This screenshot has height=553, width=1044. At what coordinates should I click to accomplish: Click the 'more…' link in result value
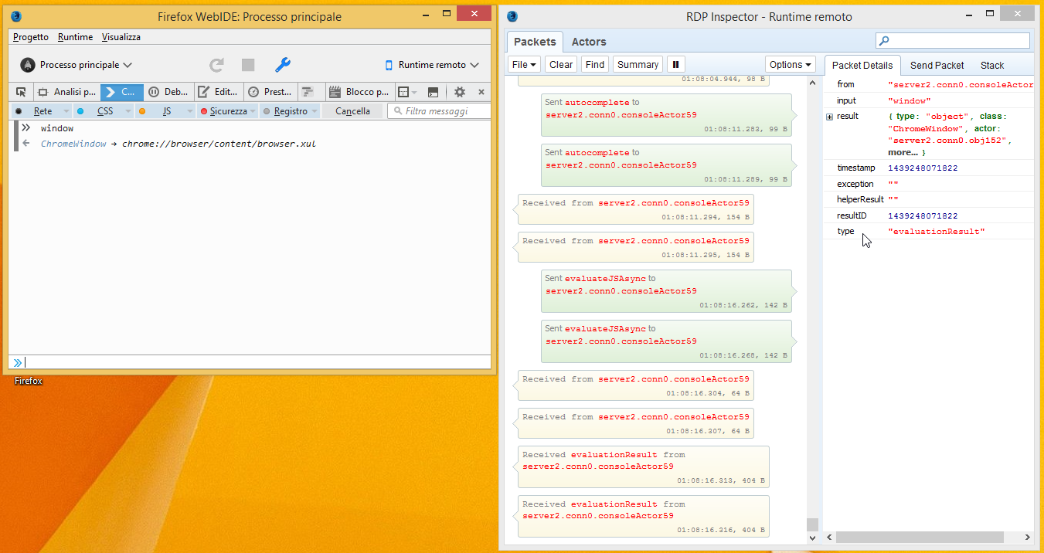coord(903,153)
